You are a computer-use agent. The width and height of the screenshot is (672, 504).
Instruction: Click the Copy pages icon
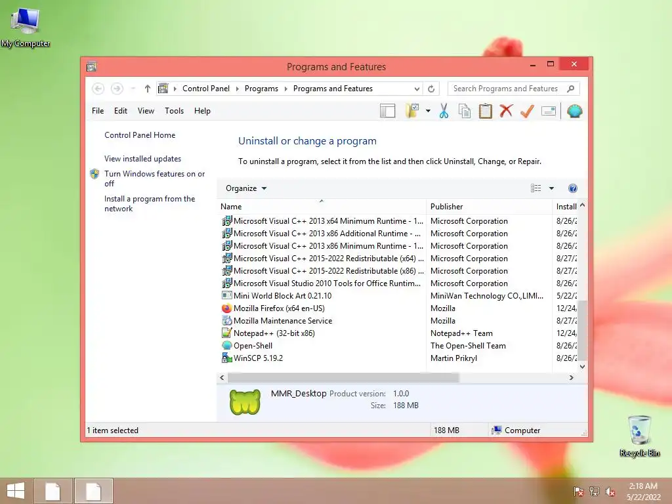pyautogui.click(x=465, y=111)
